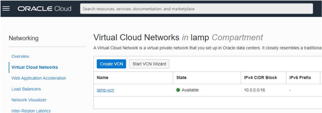The image size is (322, 113).
Task: Open the hamburger navigation menu
Action: pos(6,9)
